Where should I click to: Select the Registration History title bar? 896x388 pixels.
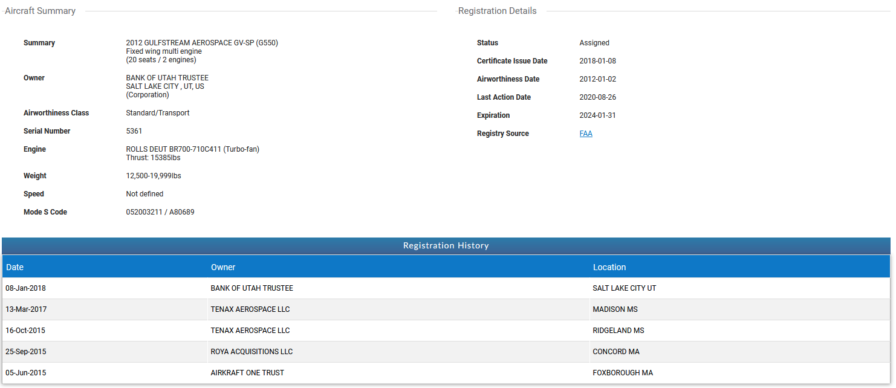tap(446, 245)
